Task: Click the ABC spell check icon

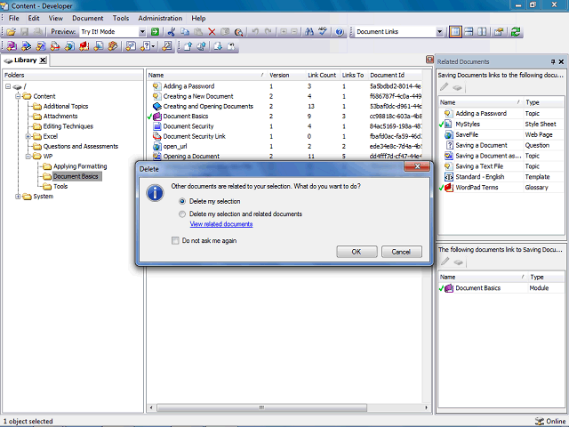Action: [322, 32]
